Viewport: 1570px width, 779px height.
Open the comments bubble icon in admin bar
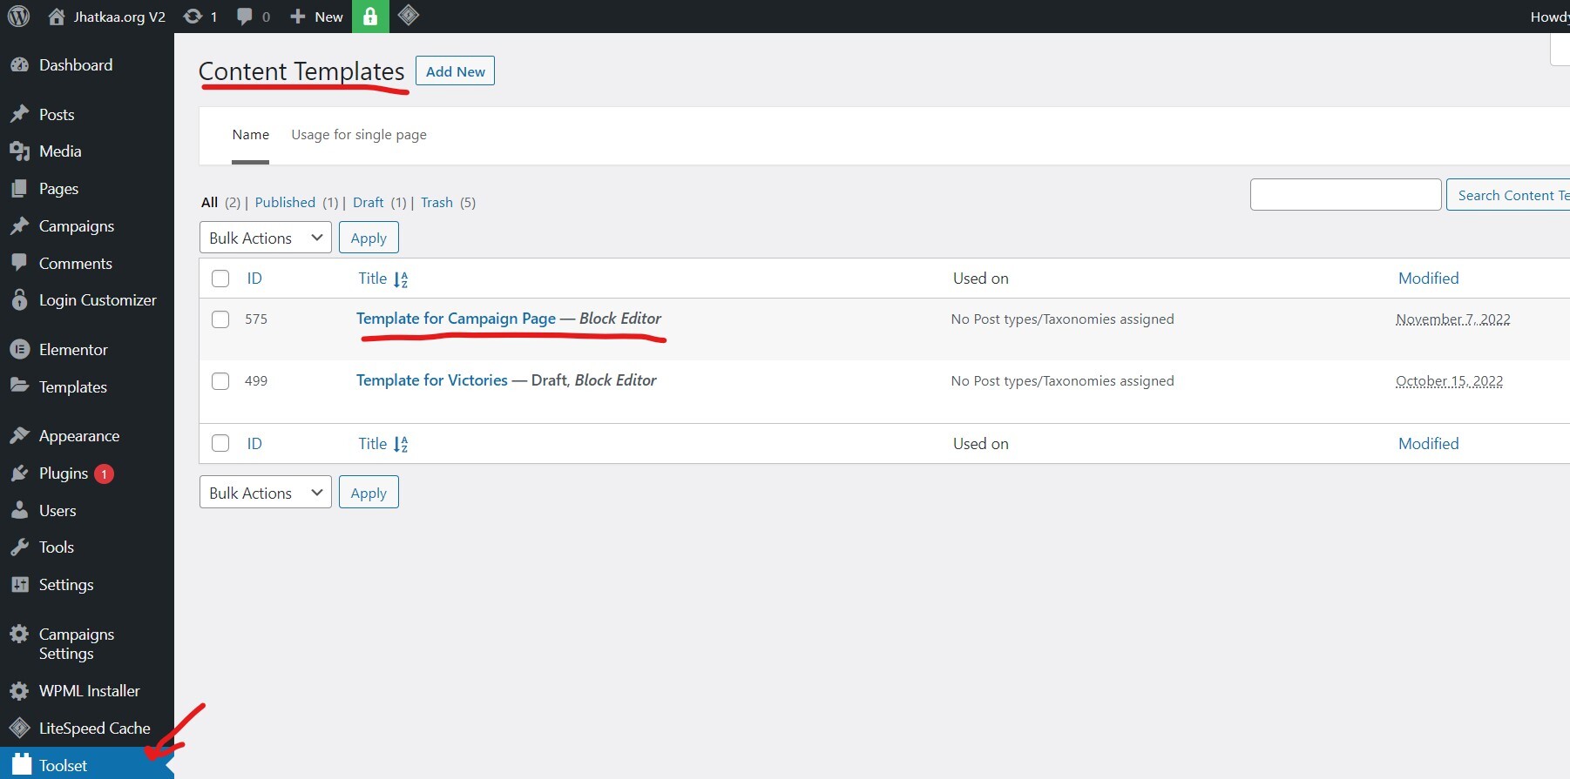tap(245, 17)
